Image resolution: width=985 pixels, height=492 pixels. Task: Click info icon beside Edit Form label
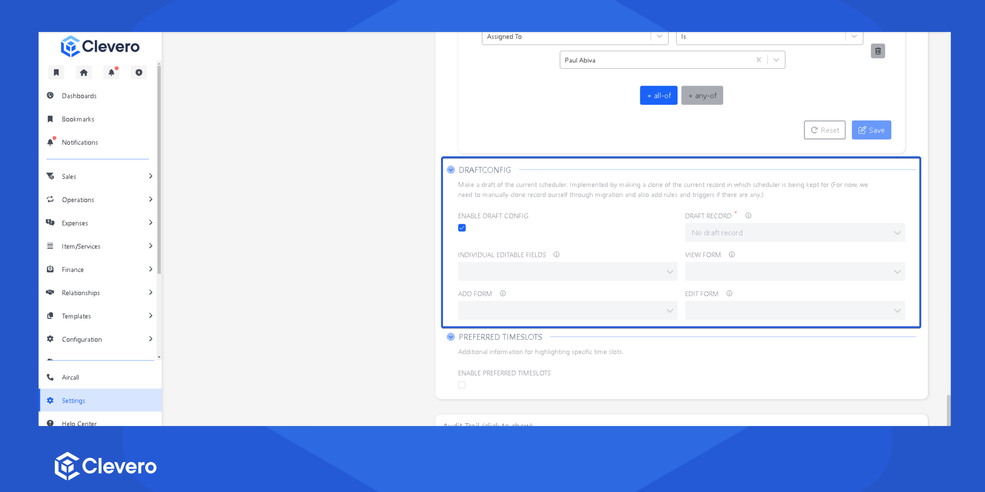coord(729,294)
